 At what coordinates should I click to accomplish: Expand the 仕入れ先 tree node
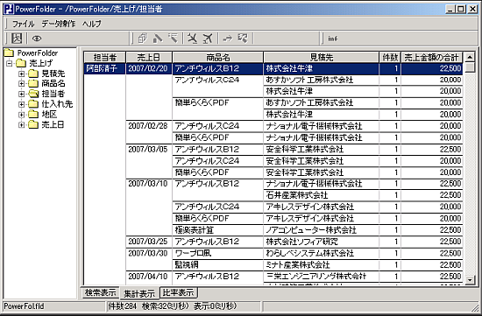[x=22, y=104]
